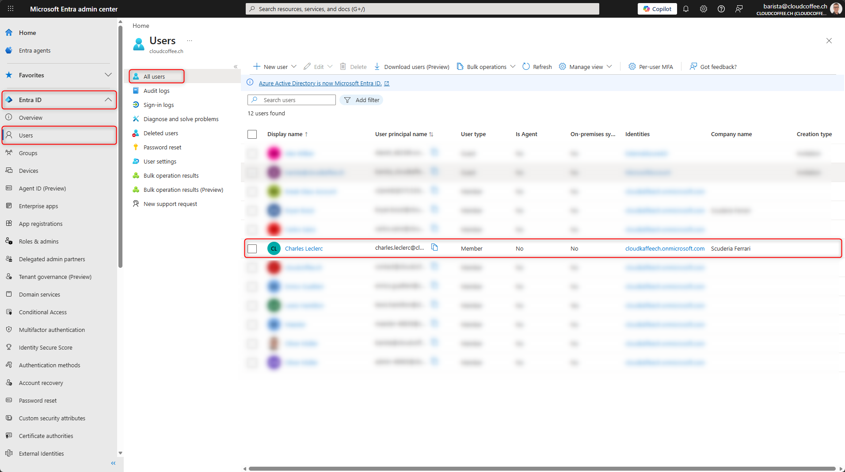Click in the Search users field

[296, 100]
